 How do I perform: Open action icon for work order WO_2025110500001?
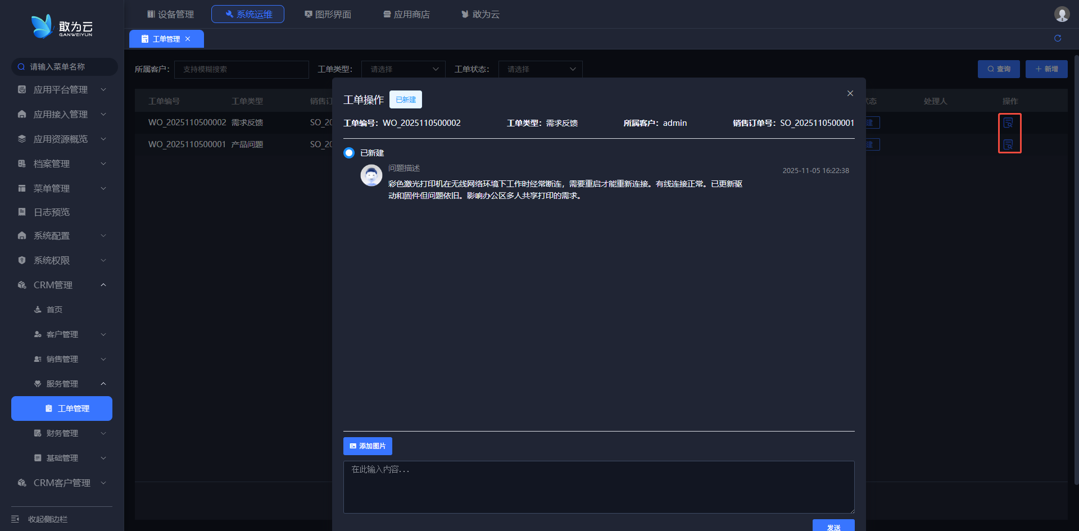tap(1008, 144)
